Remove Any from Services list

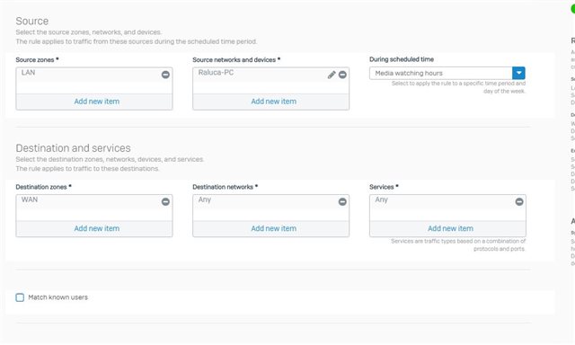coord(519,201)
